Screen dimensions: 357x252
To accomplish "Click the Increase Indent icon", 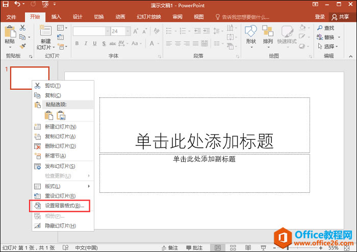I will pos(206,31).
